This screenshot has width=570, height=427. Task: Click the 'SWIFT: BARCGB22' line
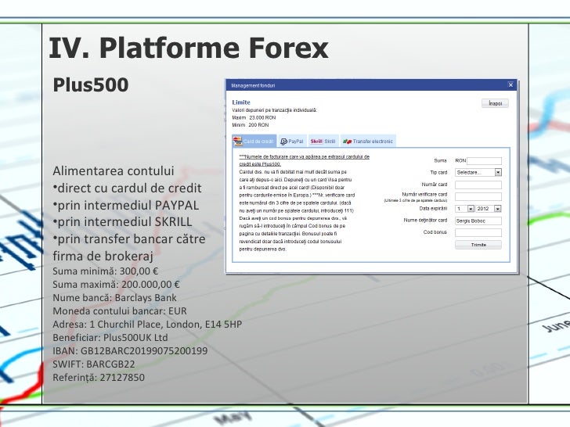pyautogui.click(x=94, y=364)
